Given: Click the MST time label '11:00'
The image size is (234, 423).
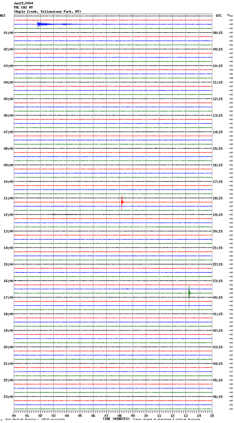Looking at the screenshot, I should click(8, 198).
